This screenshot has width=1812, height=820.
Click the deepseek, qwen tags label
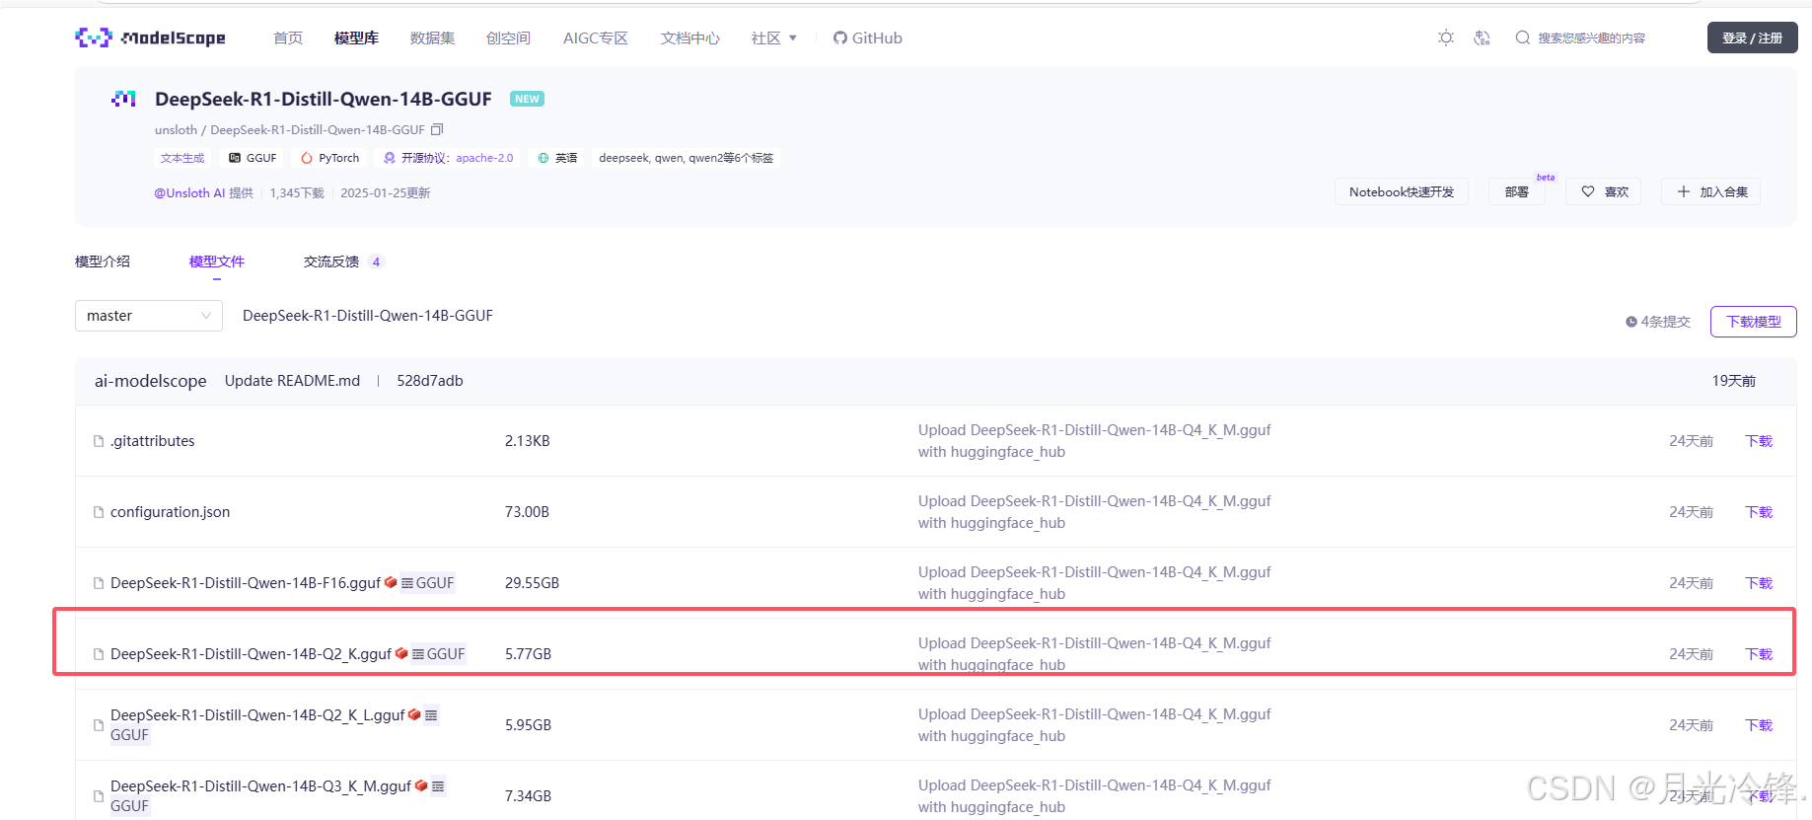pyautogui.click(x=686, y=158)
